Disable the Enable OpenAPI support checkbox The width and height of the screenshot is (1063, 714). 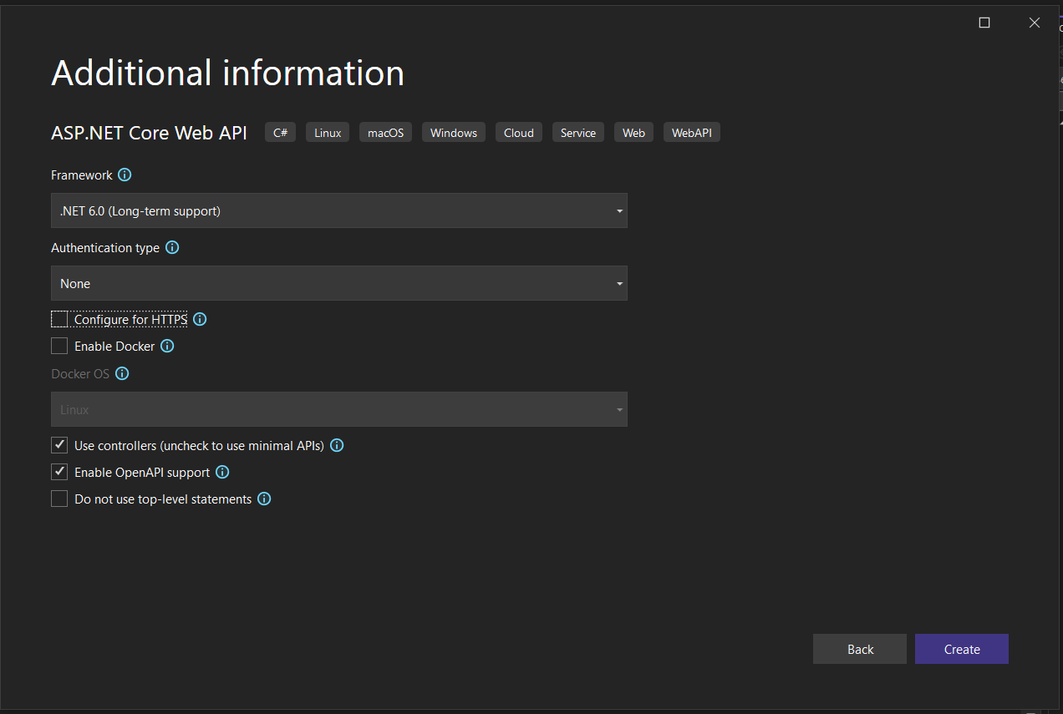[x=59, y=473]
